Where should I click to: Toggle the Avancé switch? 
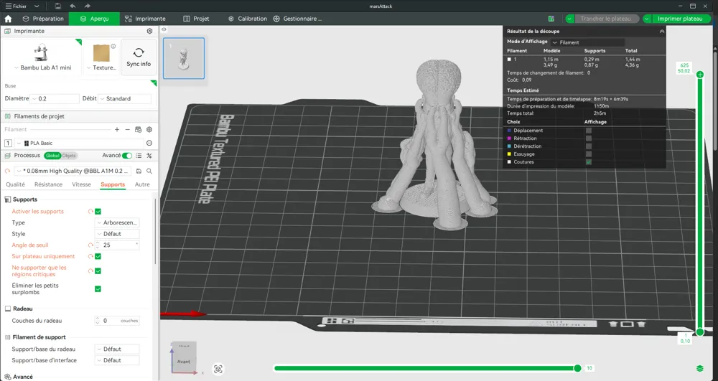click(x=127, y=156)
